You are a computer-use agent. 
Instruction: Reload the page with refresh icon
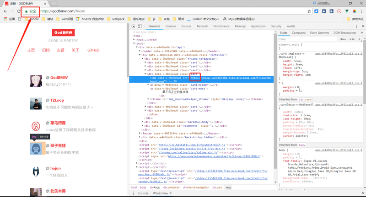coord(19,11)
